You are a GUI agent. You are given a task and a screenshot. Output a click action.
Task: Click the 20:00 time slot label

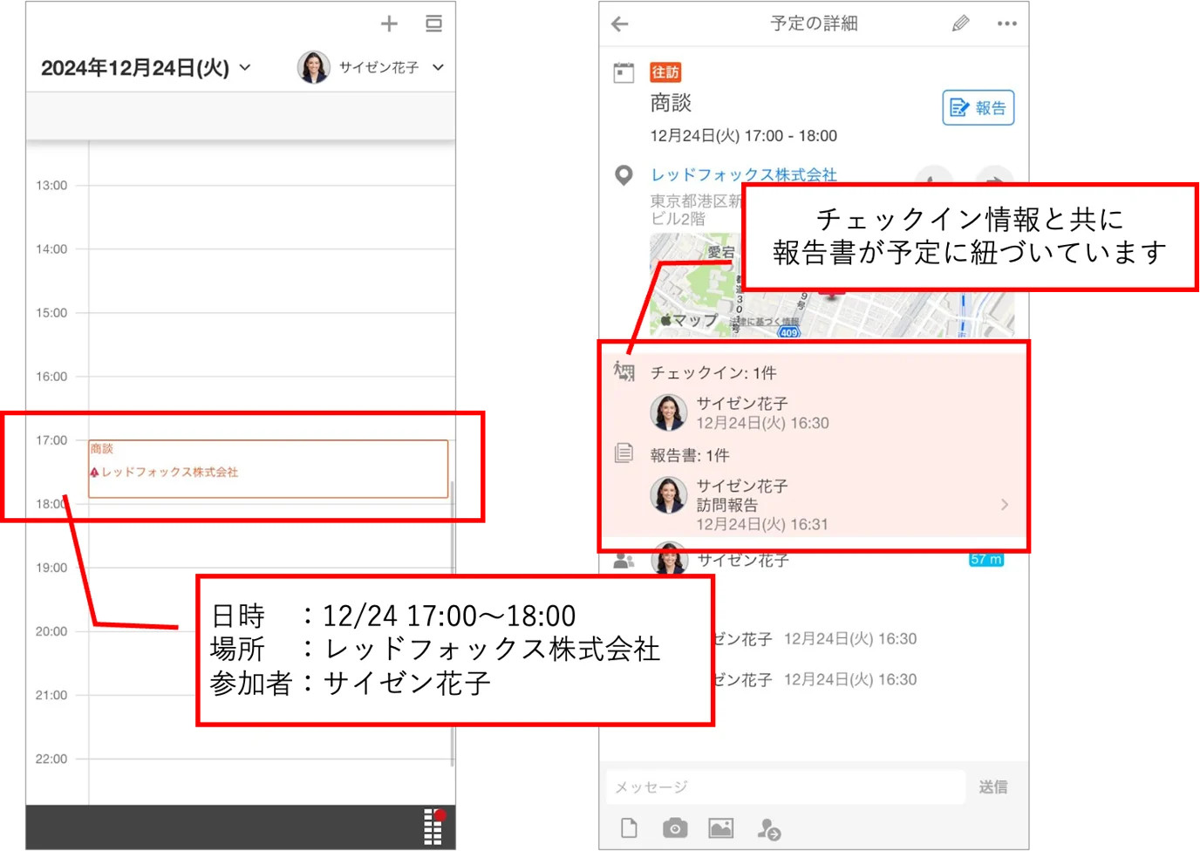(51, 631)
